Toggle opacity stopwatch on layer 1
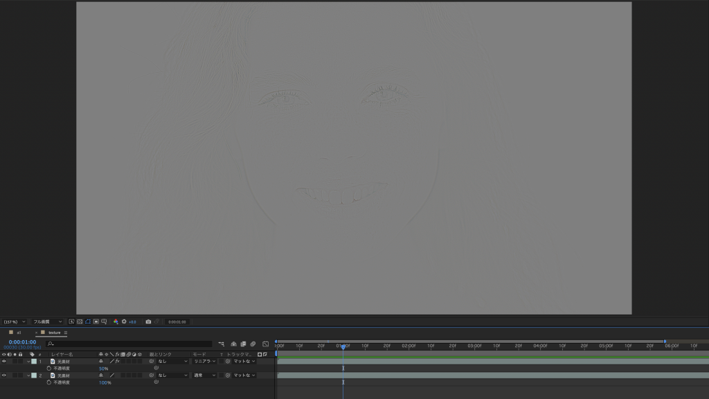Viewport: 709px width, 399px height. tap(49, 369)
